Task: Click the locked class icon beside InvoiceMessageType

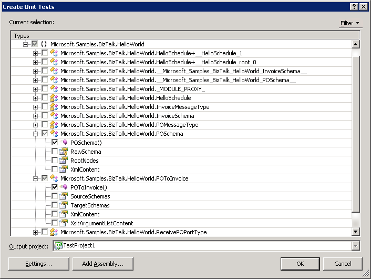Action: [x=54, y=107]
